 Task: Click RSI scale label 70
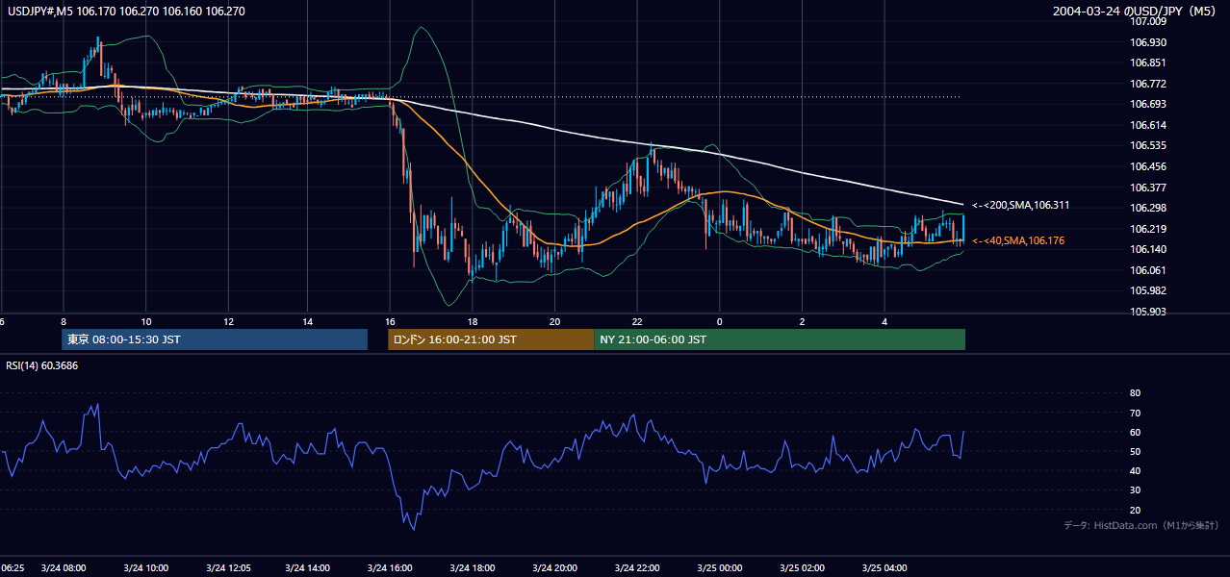click(1135, 413)
